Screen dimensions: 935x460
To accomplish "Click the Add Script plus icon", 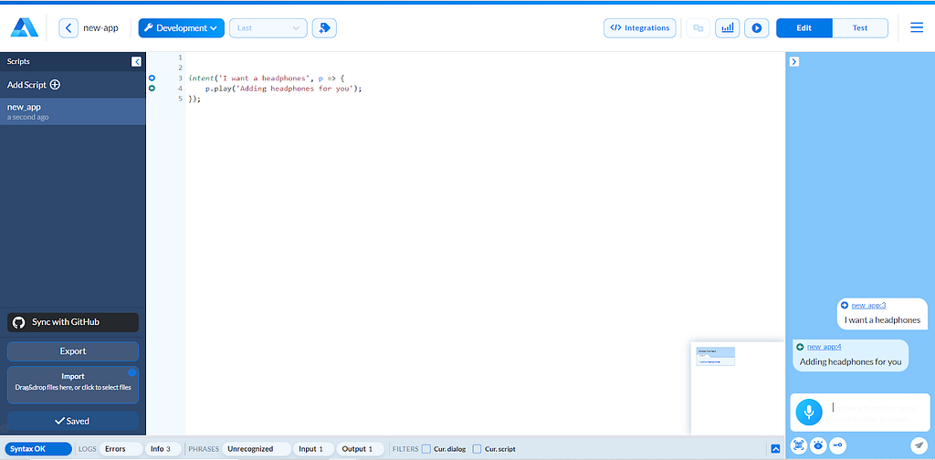I will pyautogui.click(x=55, y=85).
